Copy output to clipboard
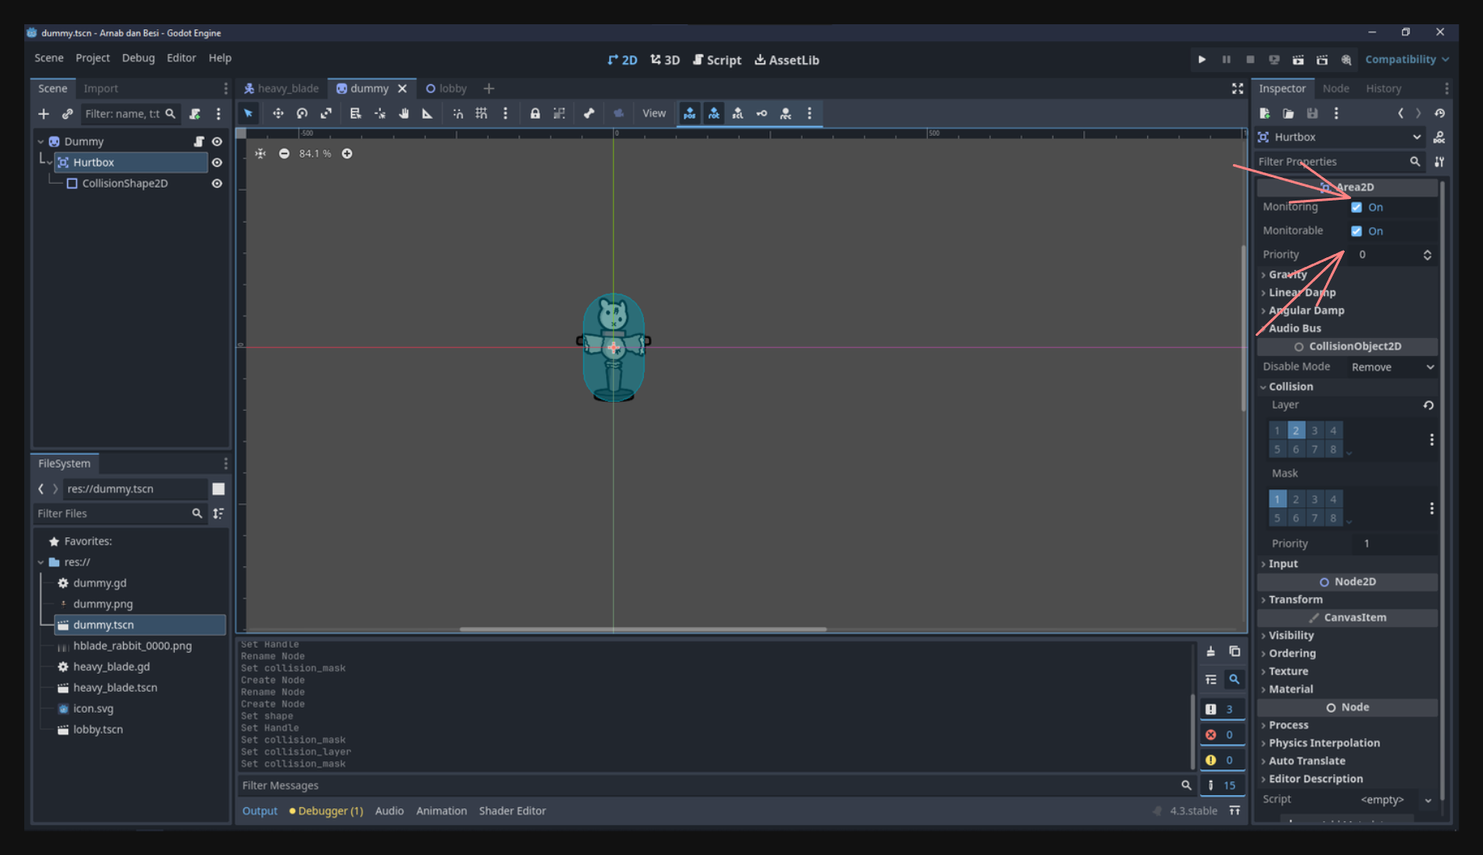Image resolution: width=1483 pixels, height=855 pixels. coord(1235,651)
